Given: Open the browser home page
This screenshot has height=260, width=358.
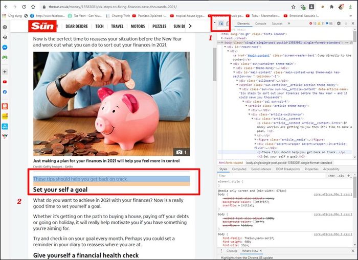Looking at the screenshot, I should click(33, 7).
